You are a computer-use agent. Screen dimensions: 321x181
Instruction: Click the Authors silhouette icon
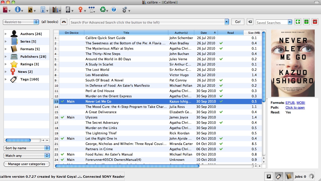14,34
